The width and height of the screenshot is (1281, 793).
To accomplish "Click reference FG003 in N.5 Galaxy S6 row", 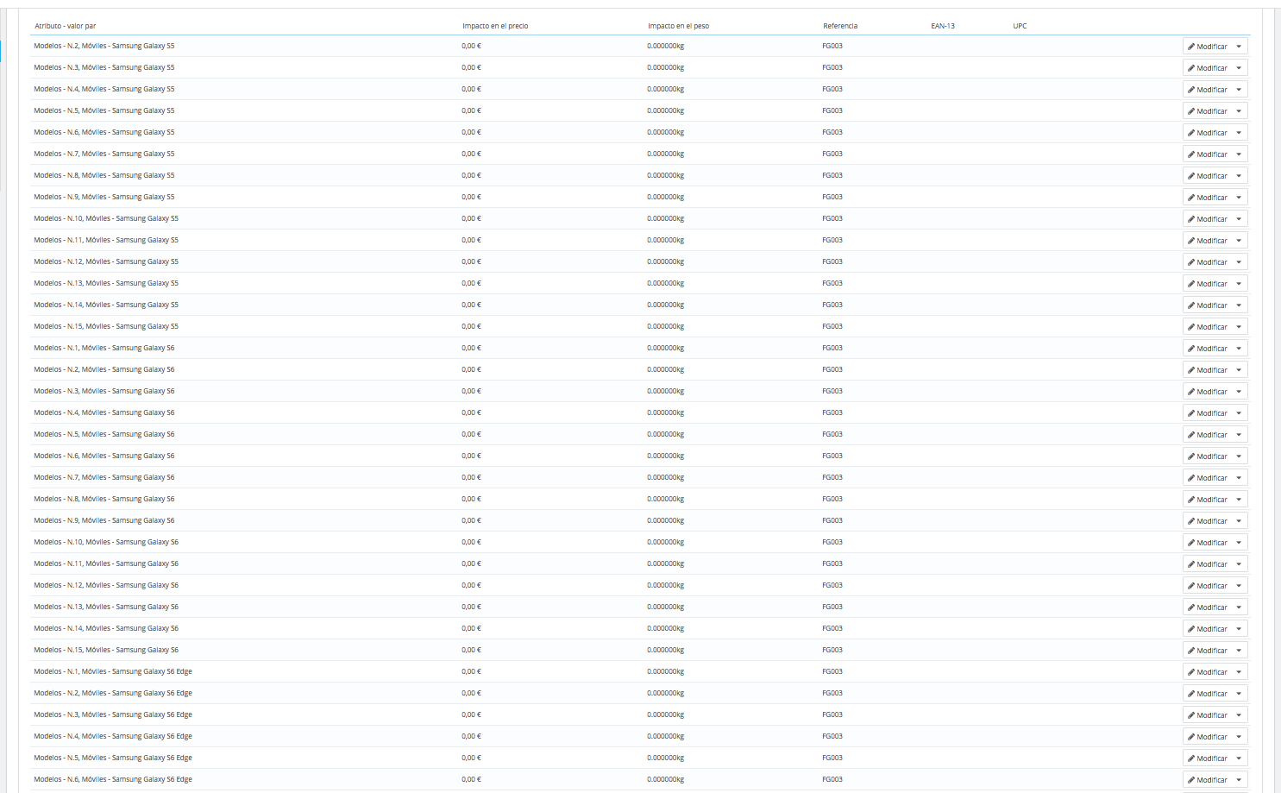I will pyautogui.click(x=832, y=434).
